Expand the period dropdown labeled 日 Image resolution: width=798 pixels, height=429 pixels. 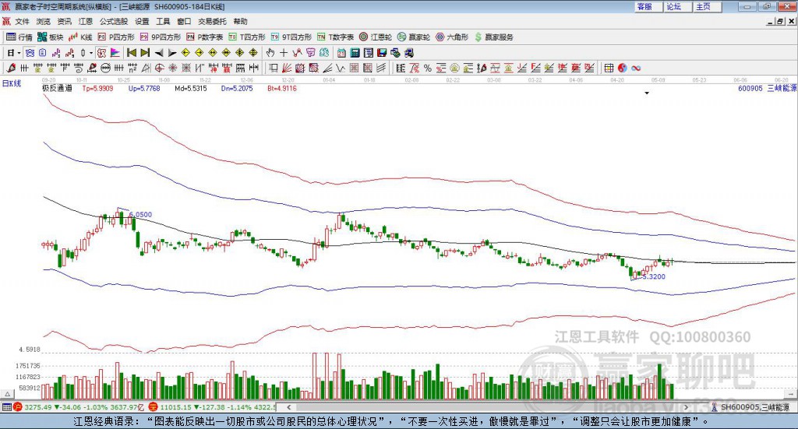[13, 53]
